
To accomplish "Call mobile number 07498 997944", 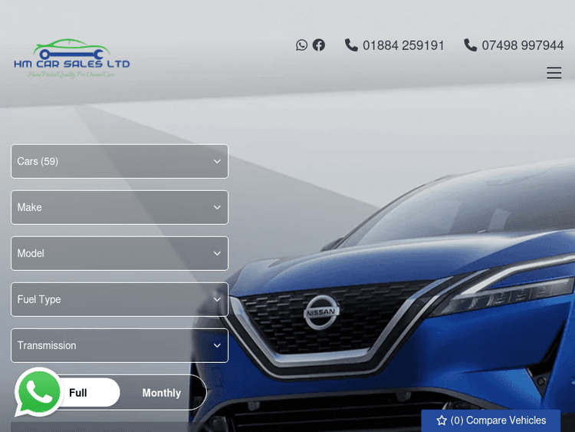I will (514, 45).
